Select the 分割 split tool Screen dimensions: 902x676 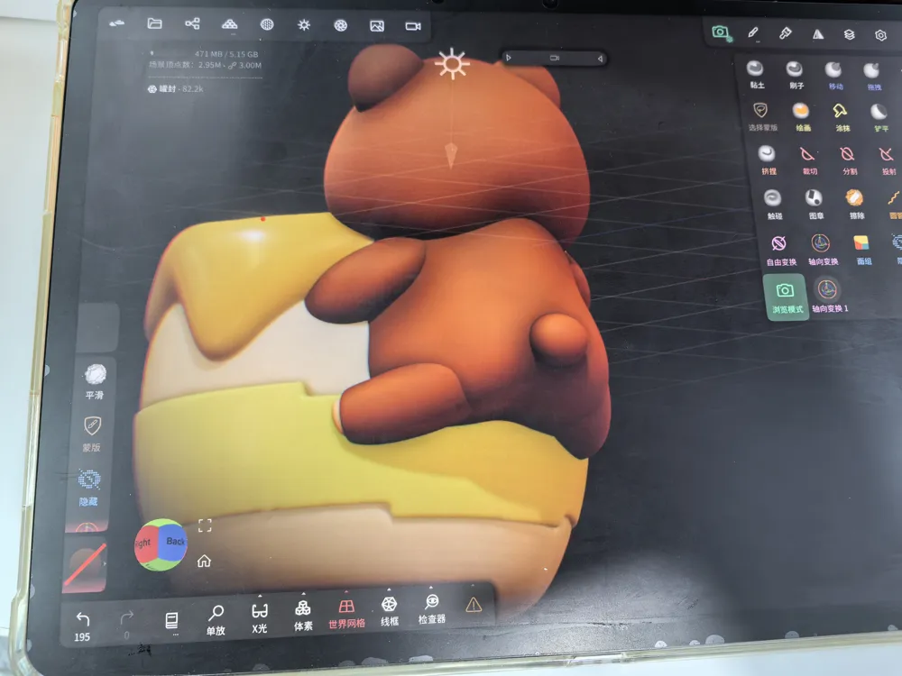848,160
